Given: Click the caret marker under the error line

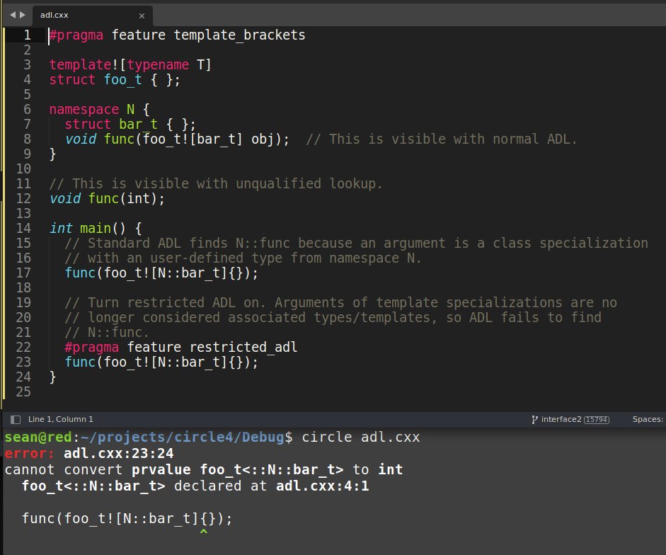Looking at the screenshot, I should (x=203, y=532).
